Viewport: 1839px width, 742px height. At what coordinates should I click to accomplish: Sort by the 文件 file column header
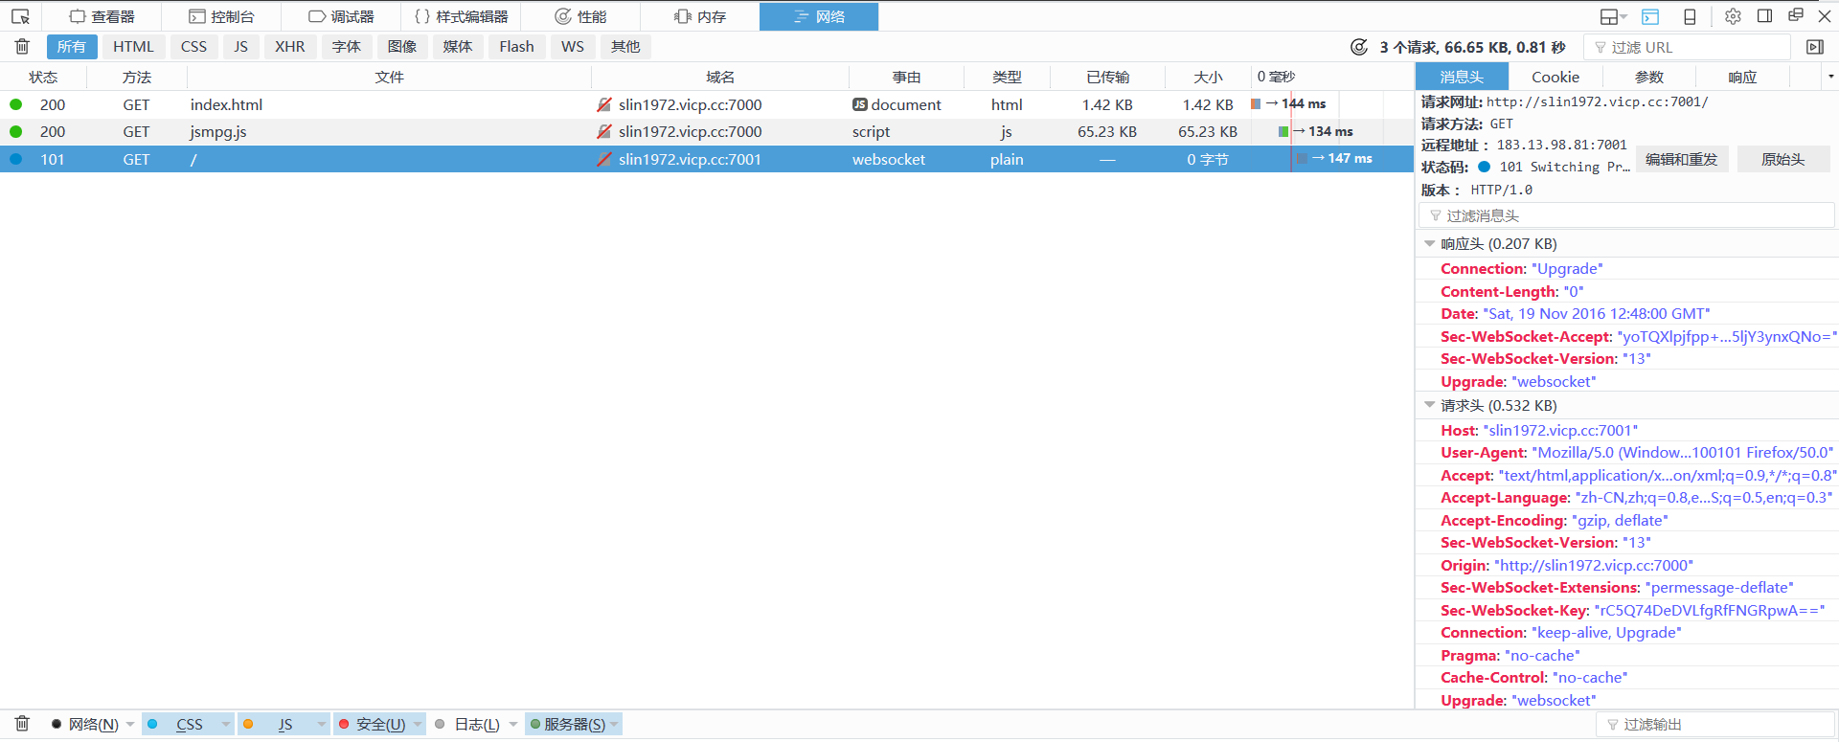[389, 77]
